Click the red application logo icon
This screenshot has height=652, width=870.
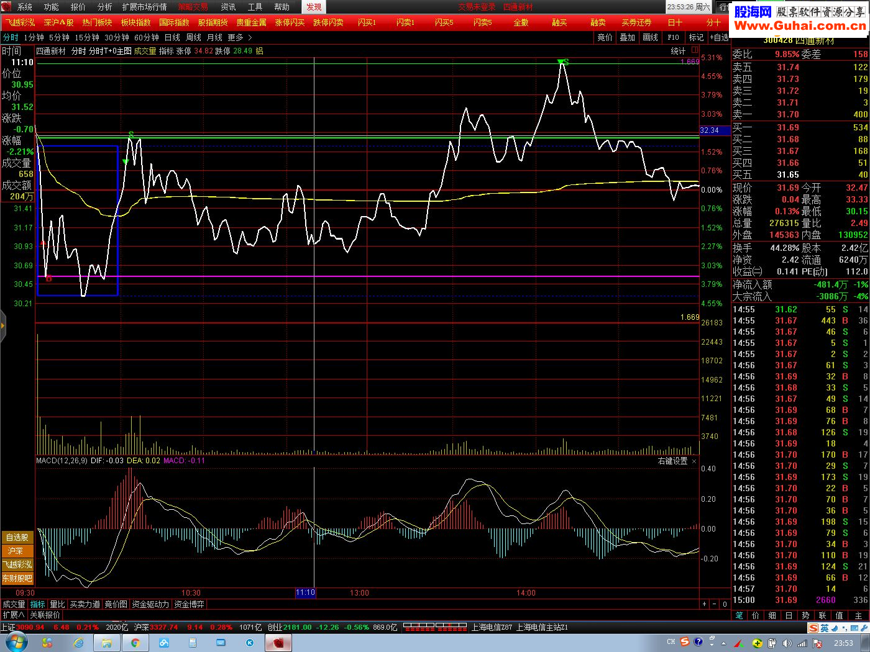click(6, 7)
